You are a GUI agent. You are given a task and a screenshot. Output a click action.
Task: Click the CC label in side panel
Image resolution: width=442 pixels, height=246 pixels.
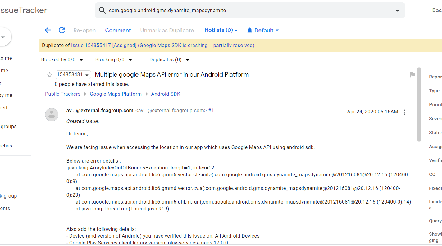pyautogui.click(x=432, y=174)
